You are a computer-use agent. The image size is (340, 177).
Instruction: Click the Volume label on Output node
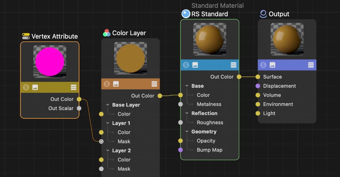(x=272, y=95)
